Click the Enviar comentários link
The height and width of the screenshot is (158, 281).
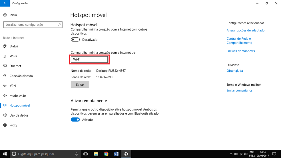tap(240, 90)
